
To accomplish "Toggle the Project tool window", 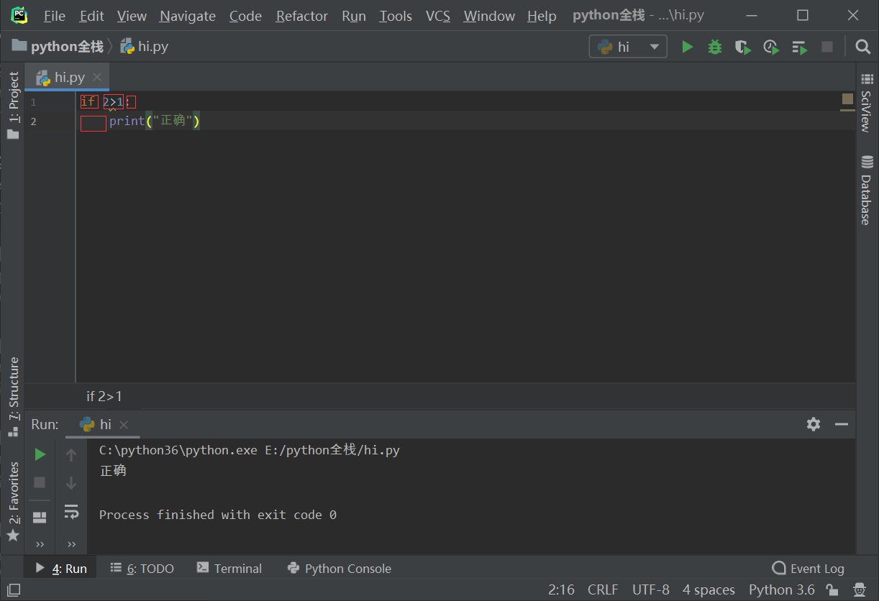I will pyautogui.click(x=13, y=105).
